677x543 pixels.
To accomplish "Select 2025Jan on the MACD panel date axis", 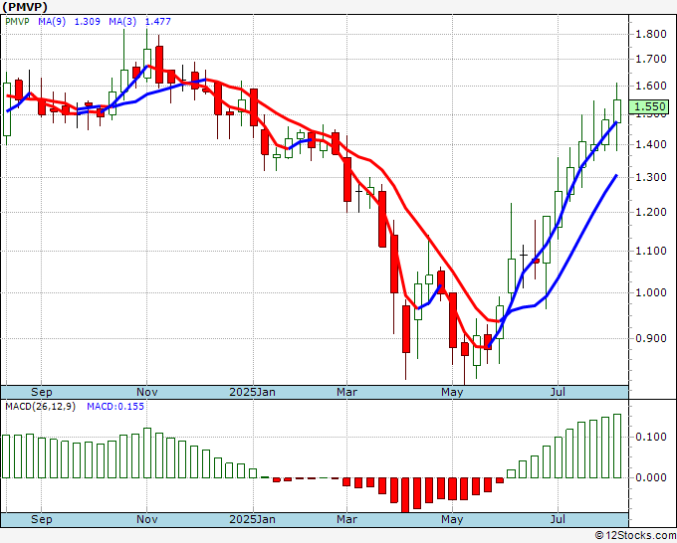I will tap(252, 519).
